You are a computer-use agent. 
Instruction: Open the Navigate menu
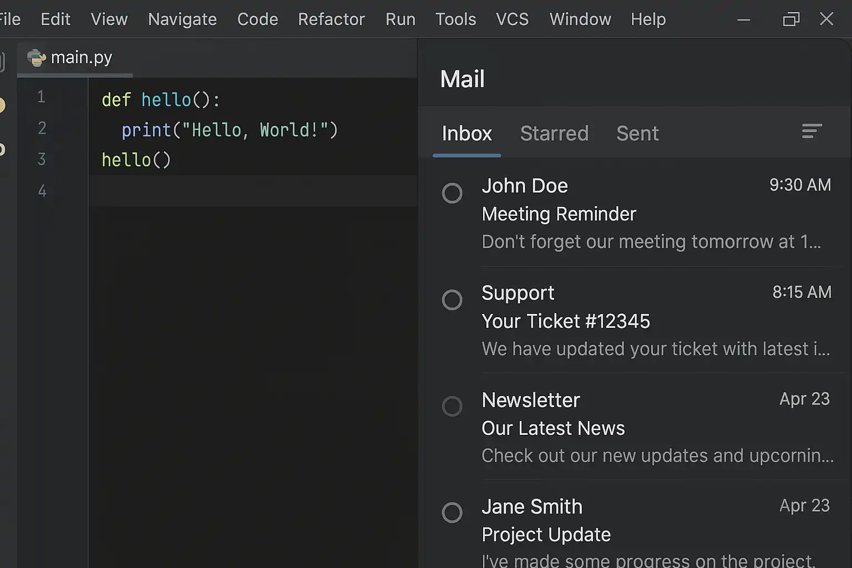(x=182, y=19)
